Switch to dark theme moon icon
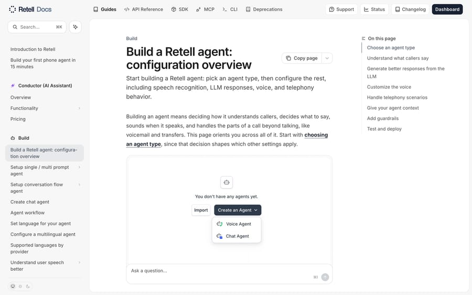 [x=28, y=286]
